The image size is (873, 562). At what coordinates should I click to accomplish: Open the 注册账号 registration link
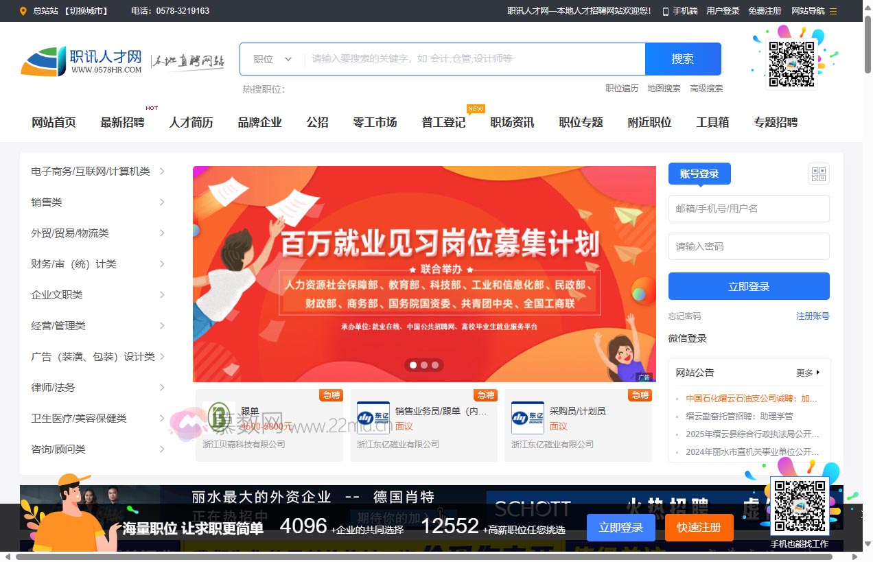(x=813, y=316)
